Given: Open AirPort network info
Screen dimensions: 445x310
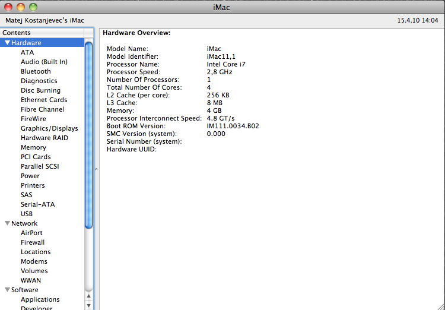Looking at the screenshot, I should 31,233.
